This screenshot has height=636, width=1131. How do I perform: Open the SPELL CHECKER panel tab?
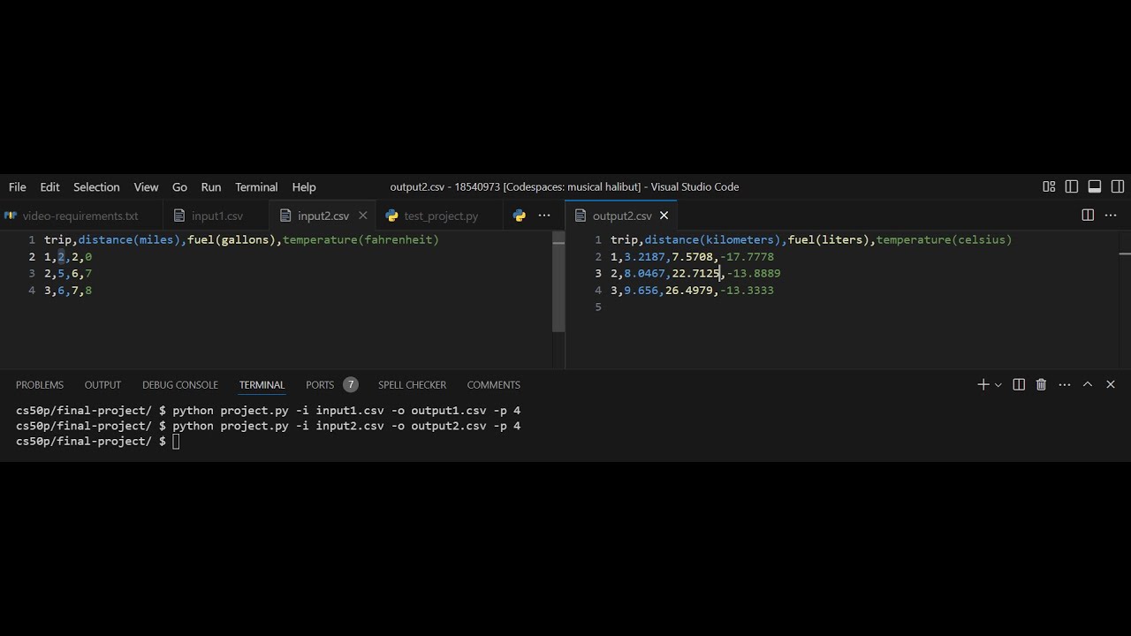(412, 384)
